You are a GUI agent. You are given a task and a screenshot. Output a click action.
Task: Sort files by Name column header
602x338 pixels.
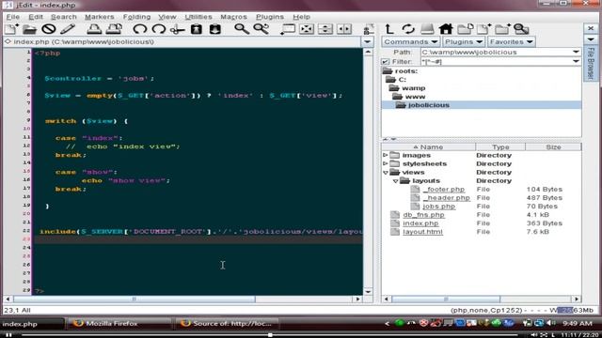[x=429, y=147]
